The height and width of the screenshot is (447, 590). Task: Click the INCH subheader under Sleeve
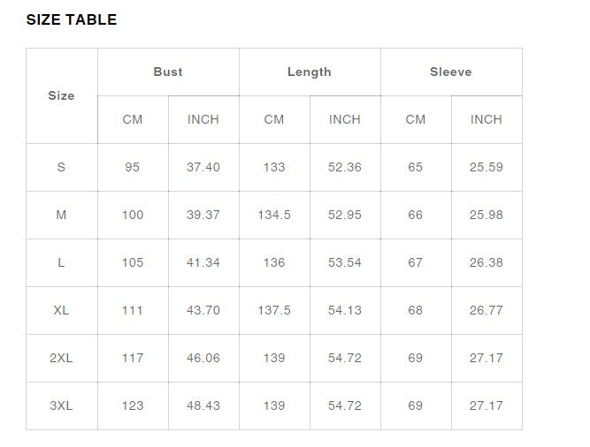[x=487, y=119]
